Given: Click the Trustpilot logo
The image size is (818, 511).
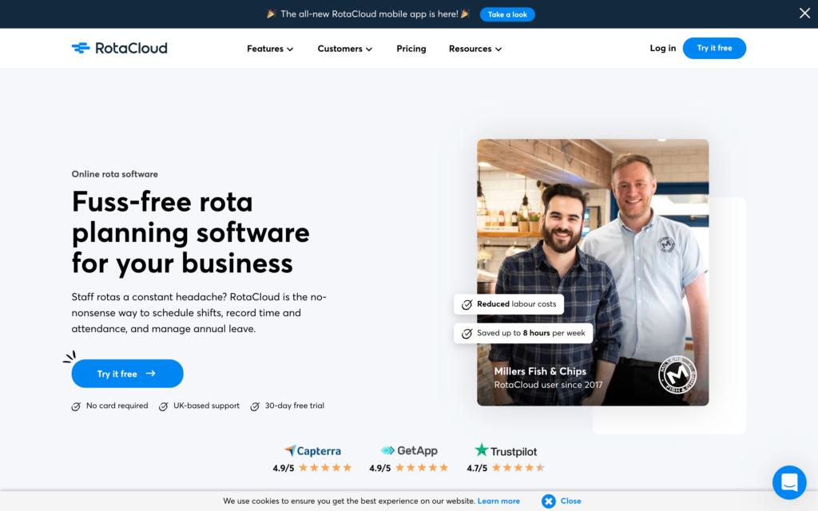Looking at the screenshot, I should [x=506, y=450].
